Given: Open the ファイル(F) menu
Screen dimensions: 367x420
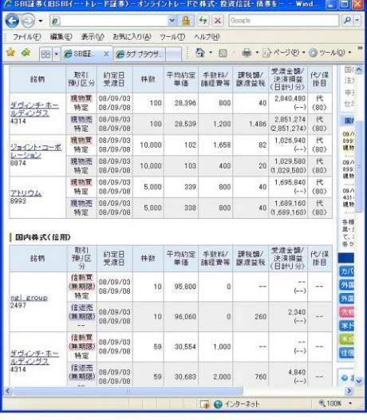Looking at the screenshot, I should coord(27,37).
